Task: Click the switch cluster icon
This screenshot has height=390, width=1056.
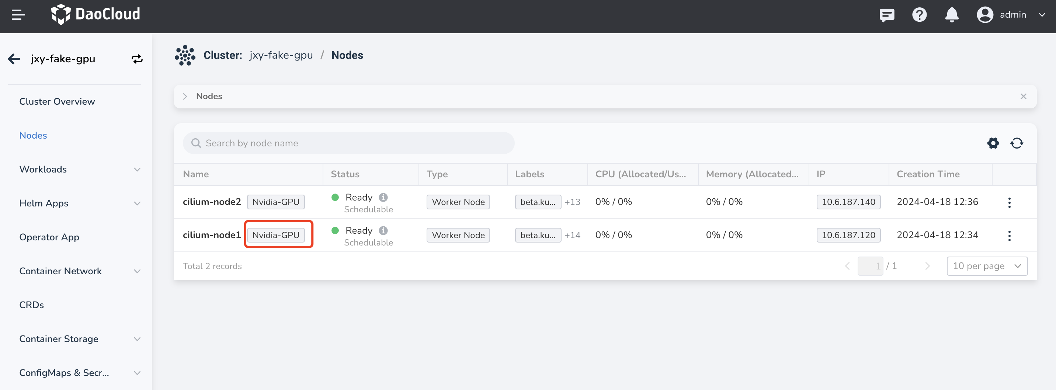Action: click(137, 59)
